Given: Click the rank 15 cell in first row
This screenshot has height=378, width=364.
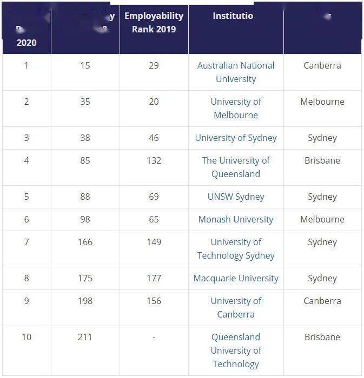Looking at the screenshot, I should pyautogui.click(x=85, y=65).
